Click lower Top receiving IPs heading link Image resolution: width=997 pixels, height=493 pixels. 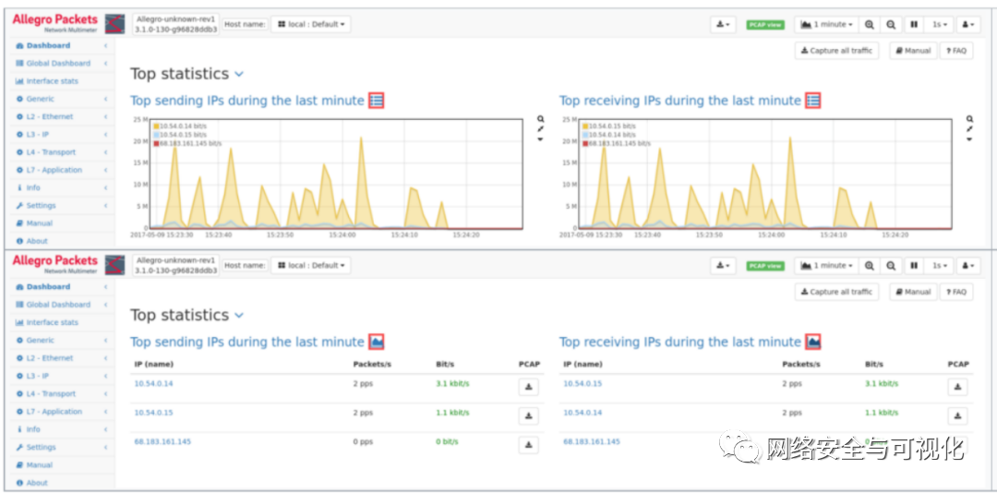[x=679, y=342]
